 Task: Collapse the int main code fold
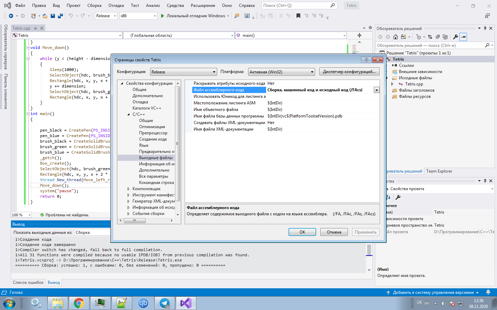(28, 114)
